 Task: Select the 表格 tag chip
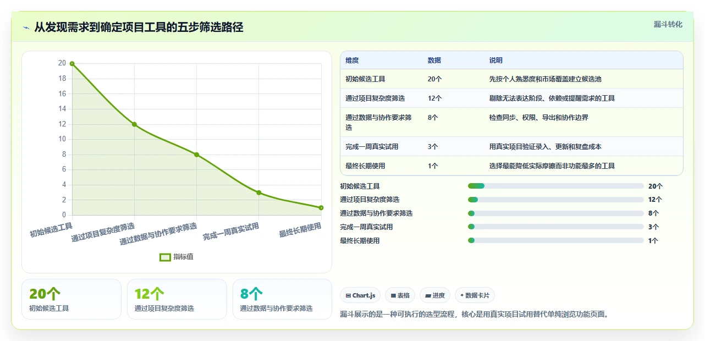tap(400, 295)
